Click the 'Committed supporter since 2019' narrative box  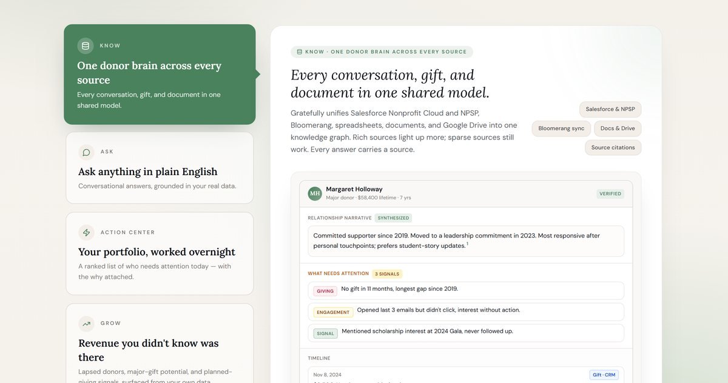(x=465, y=241)
